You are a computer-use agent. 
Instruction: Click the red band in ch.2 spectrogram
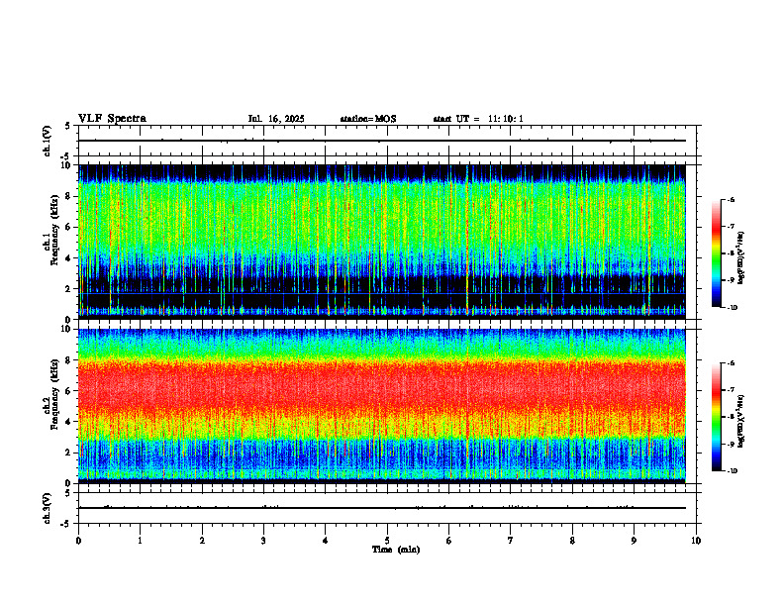[381, 387]
